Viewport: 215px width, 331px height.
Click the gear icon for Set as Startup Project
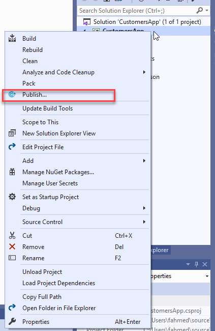[x=12, y=197]
